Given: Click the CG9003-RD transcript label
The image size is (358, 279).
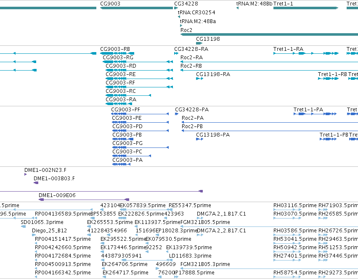Looking at the screenshot, I should point(121,66).
